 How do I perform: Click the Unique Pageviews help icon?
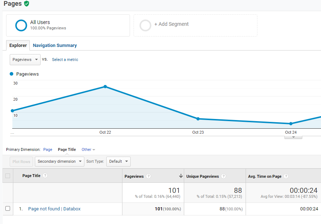[x=224, y=176]
